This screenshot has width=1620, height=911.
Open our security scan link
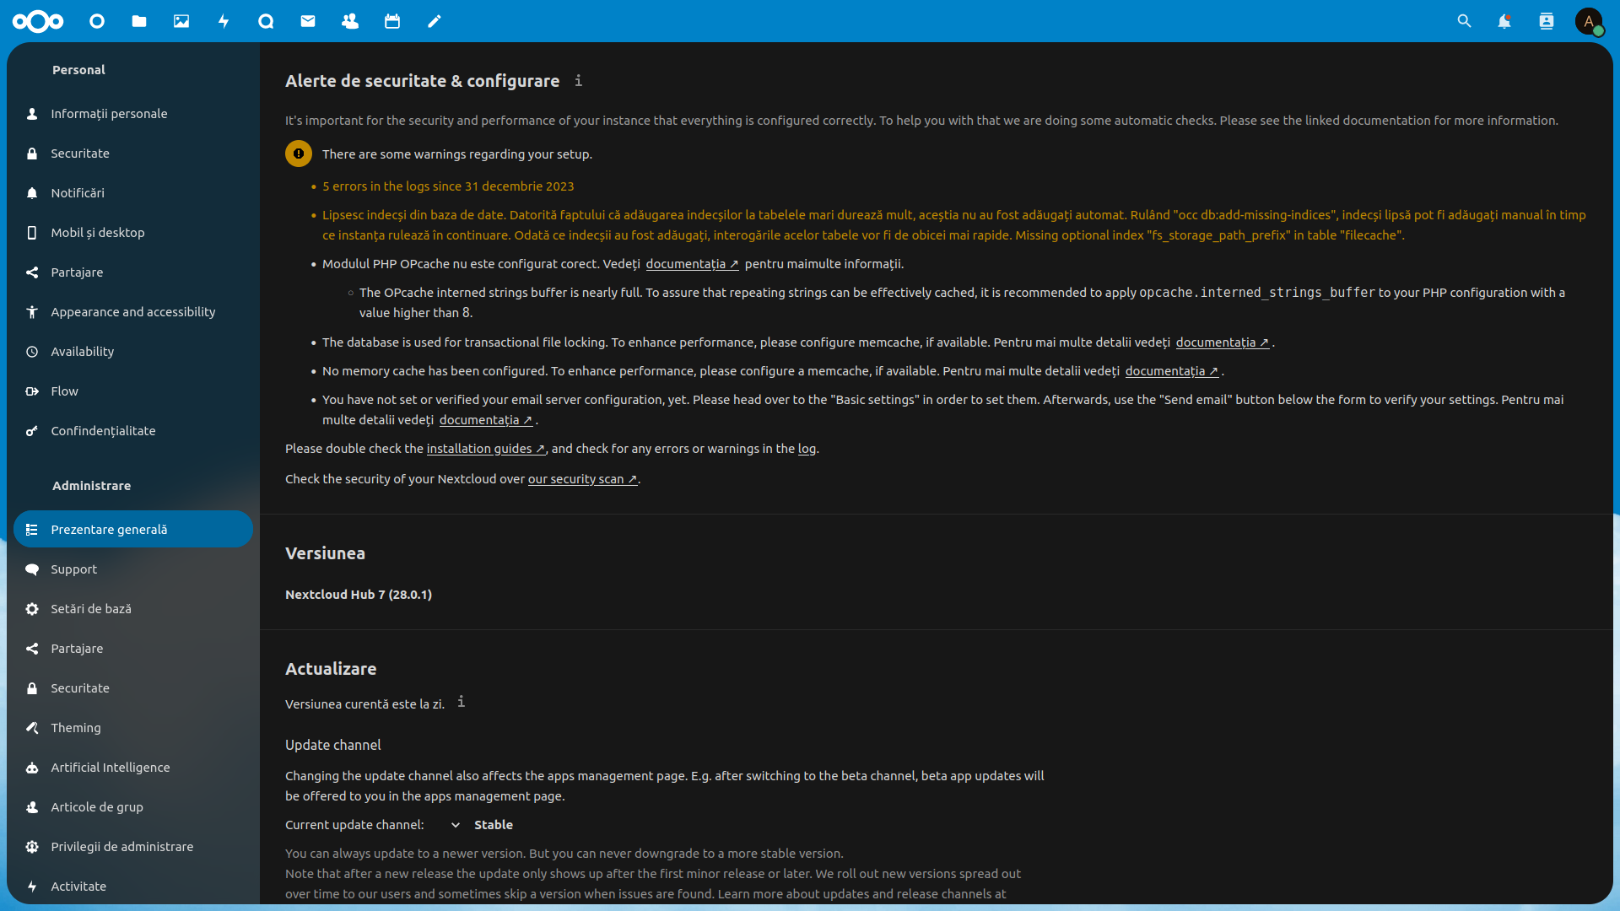582,479
